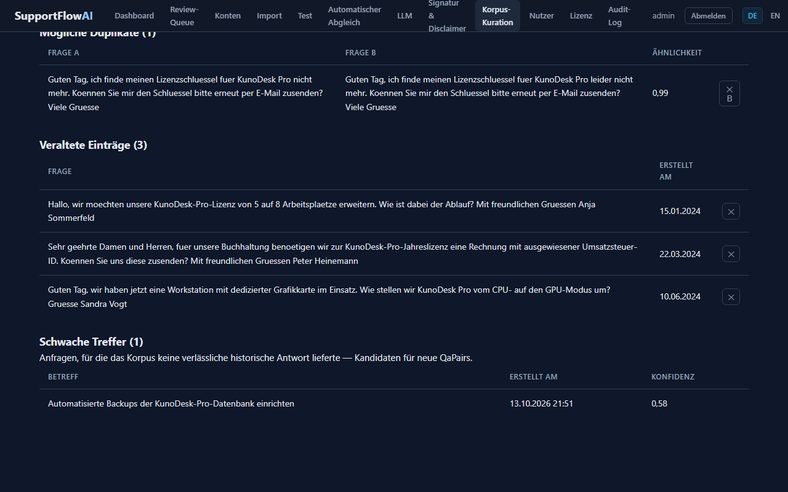
Task: Open the Nutzer page
Action: [542, 16]
